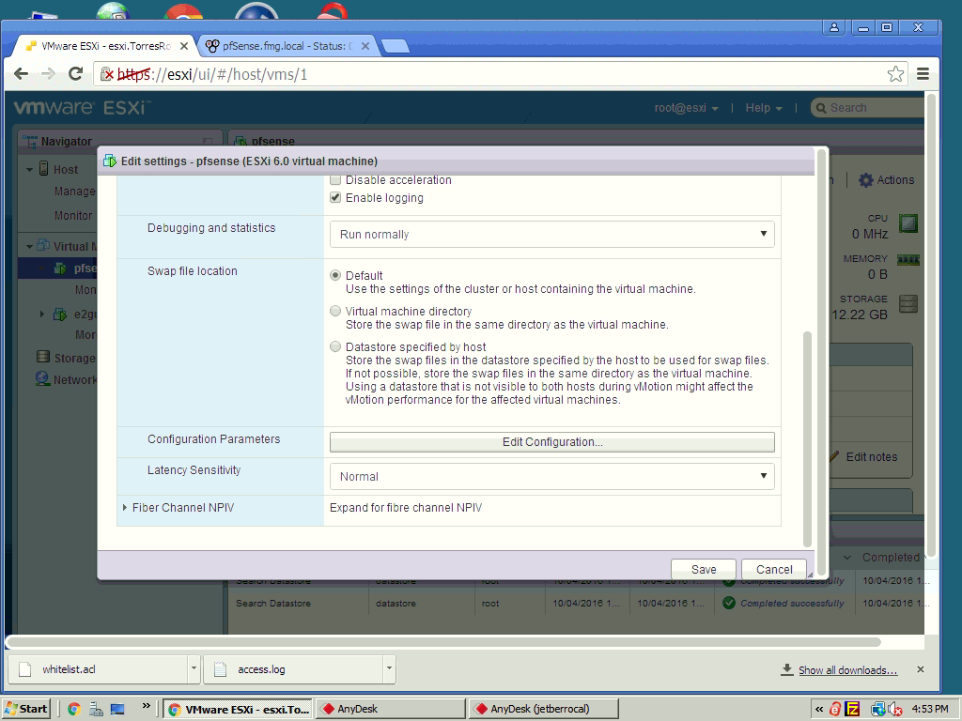Click the insecure HTTPS warning icon
Image resolution: width=962 pixels, height=721 pixels.
pos(107,74)
